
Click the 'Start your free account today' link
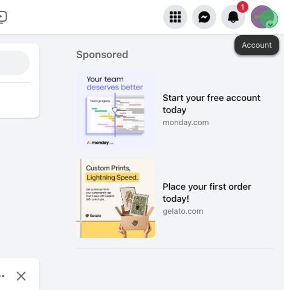tap(211, 104)
